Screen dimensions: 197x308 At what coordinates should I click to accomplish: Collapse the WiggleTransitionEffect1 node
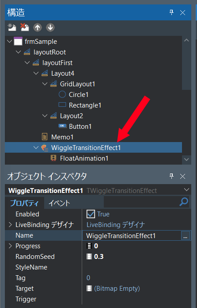(36, 147)
